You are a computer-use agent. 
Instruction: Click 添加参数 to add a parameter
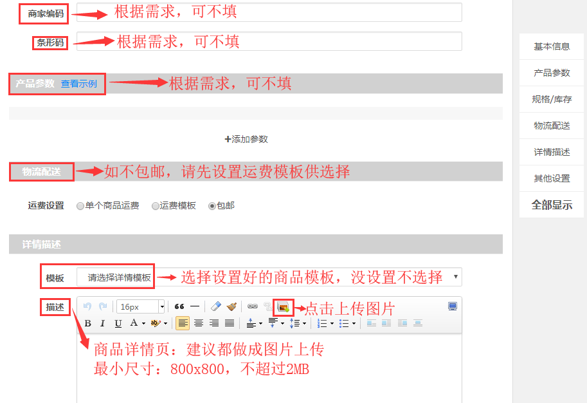point(246,139)
